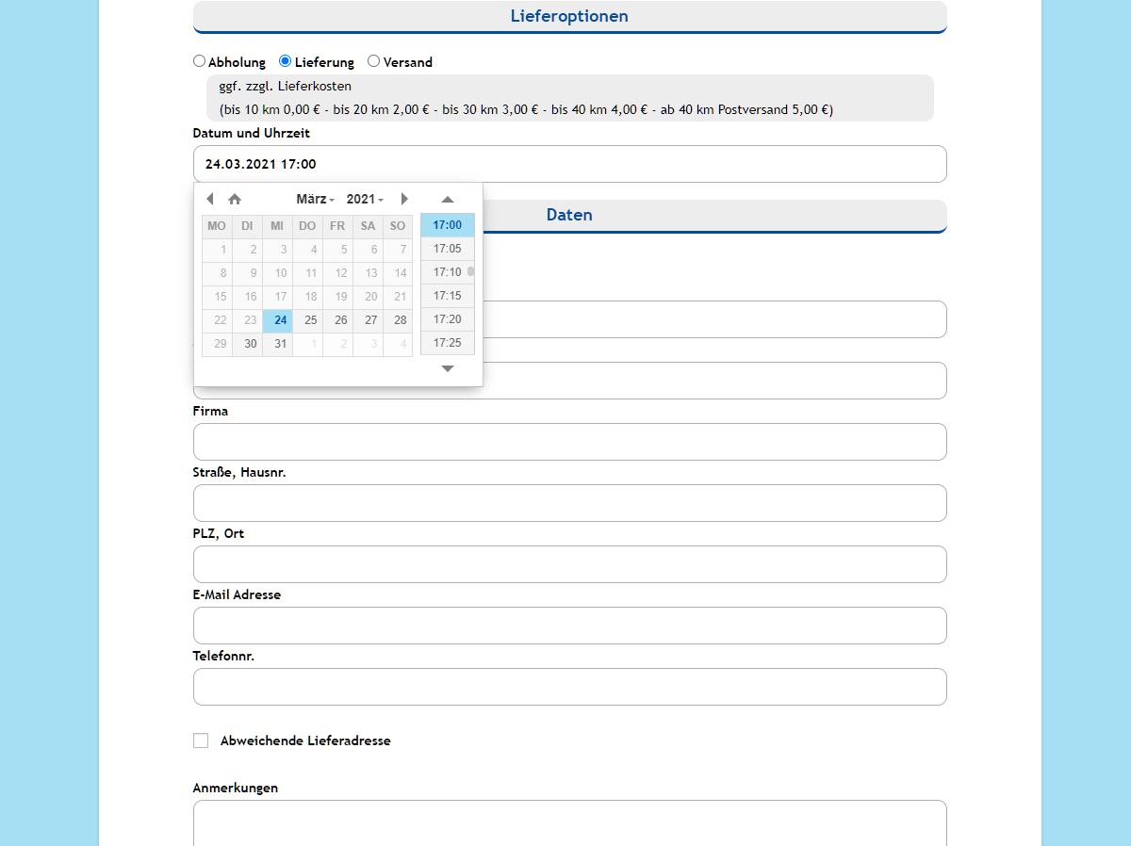
Task: Go to previous month in calendar
Action: pos(209,199)
